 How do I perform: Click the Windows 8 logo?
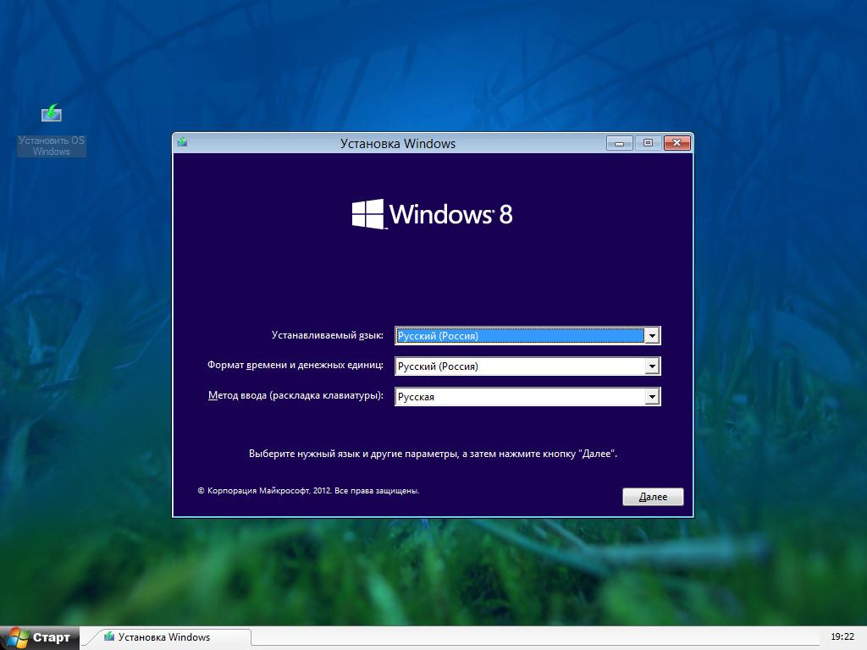(x=432, y=214)
